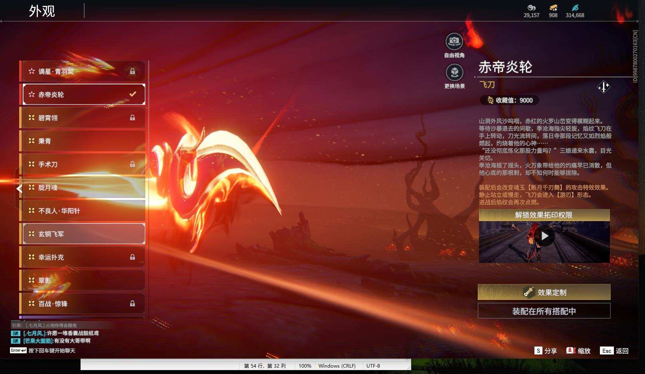
Task: Click the lock icon on 谪星·青羽契
Action: [132, 71]
